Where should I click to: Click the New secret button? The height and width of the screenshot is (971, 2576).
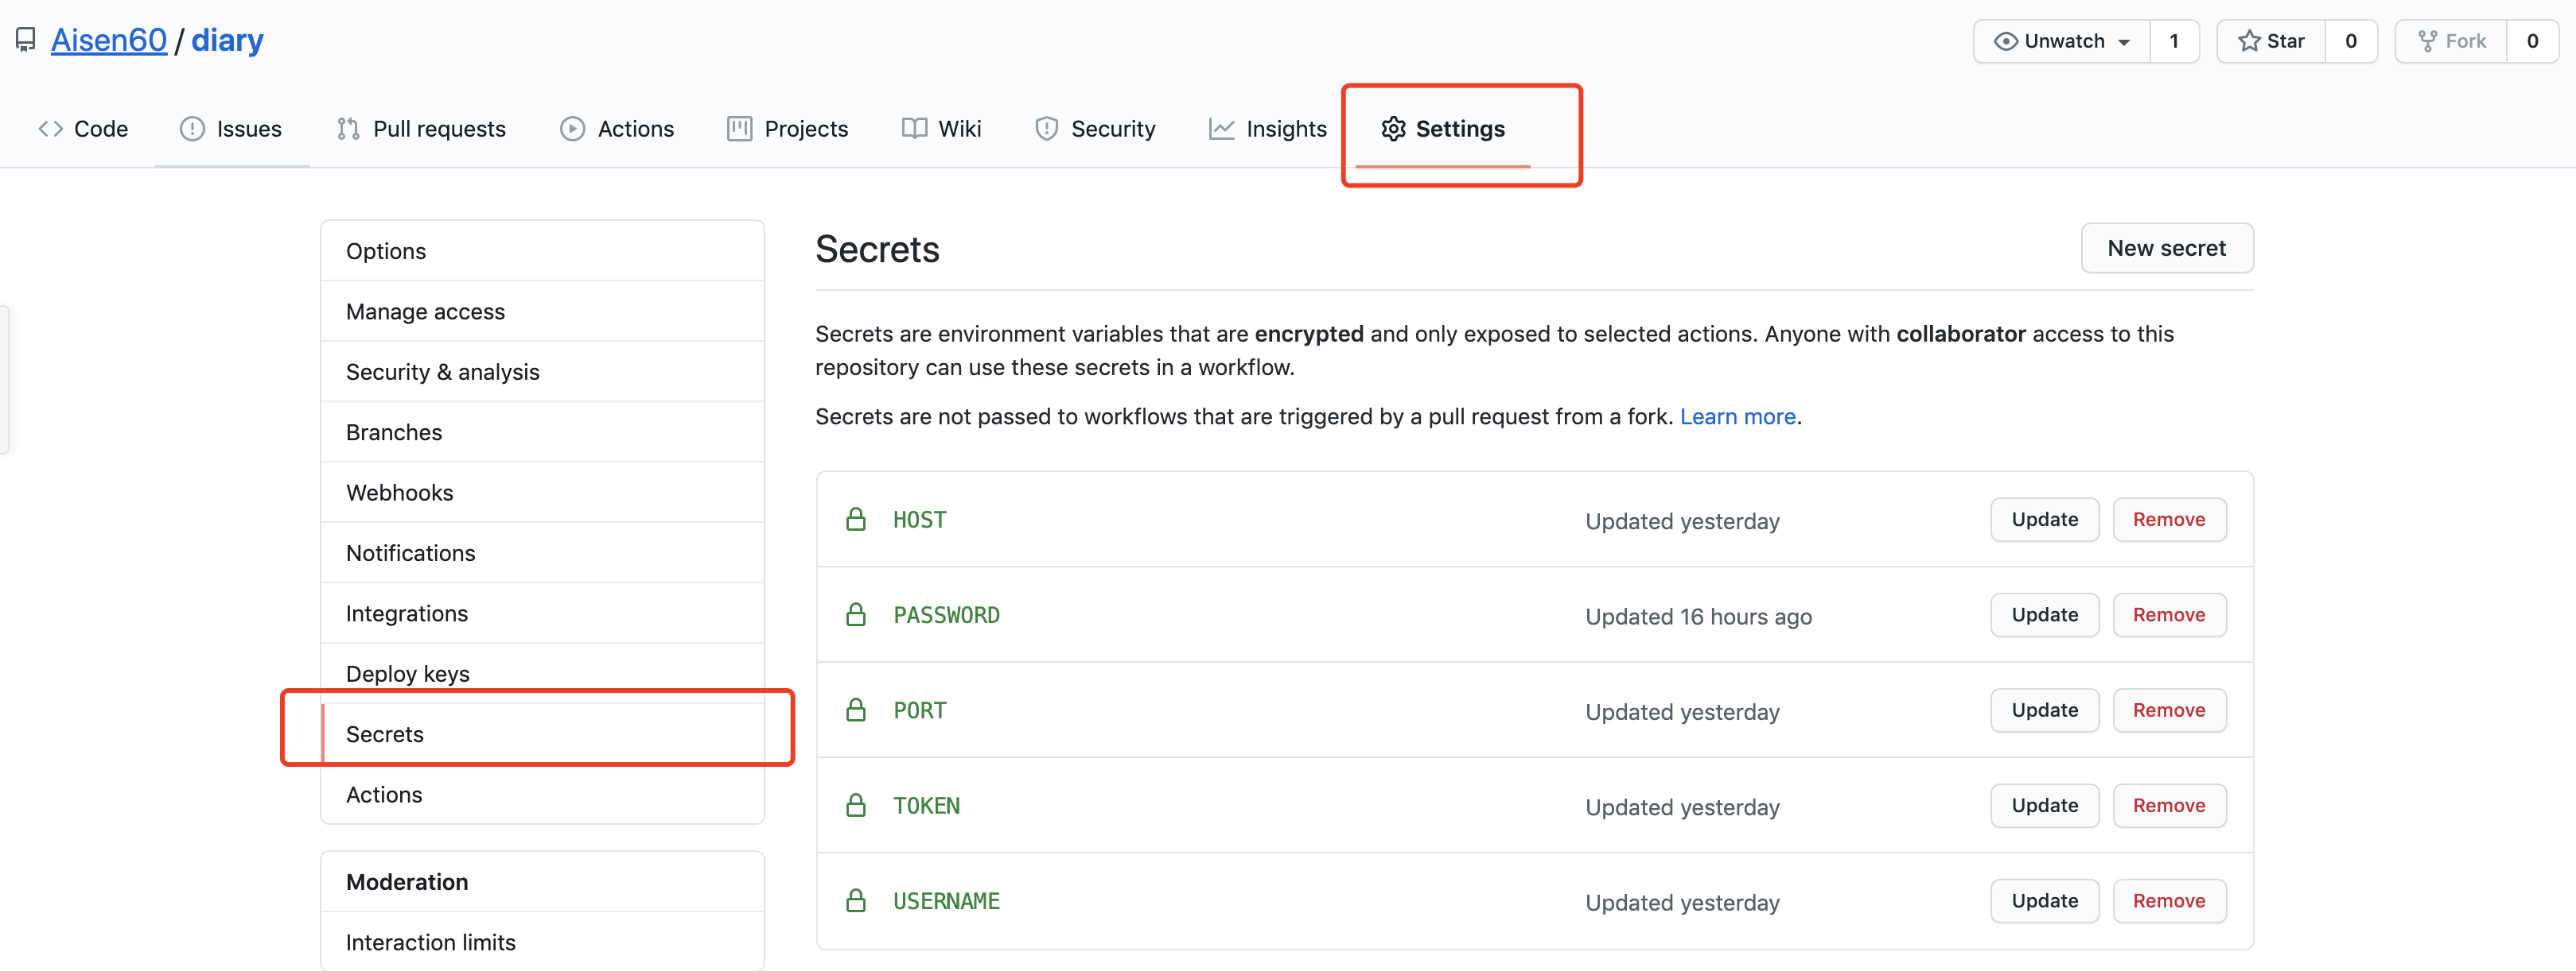(x=2167, y=248)
